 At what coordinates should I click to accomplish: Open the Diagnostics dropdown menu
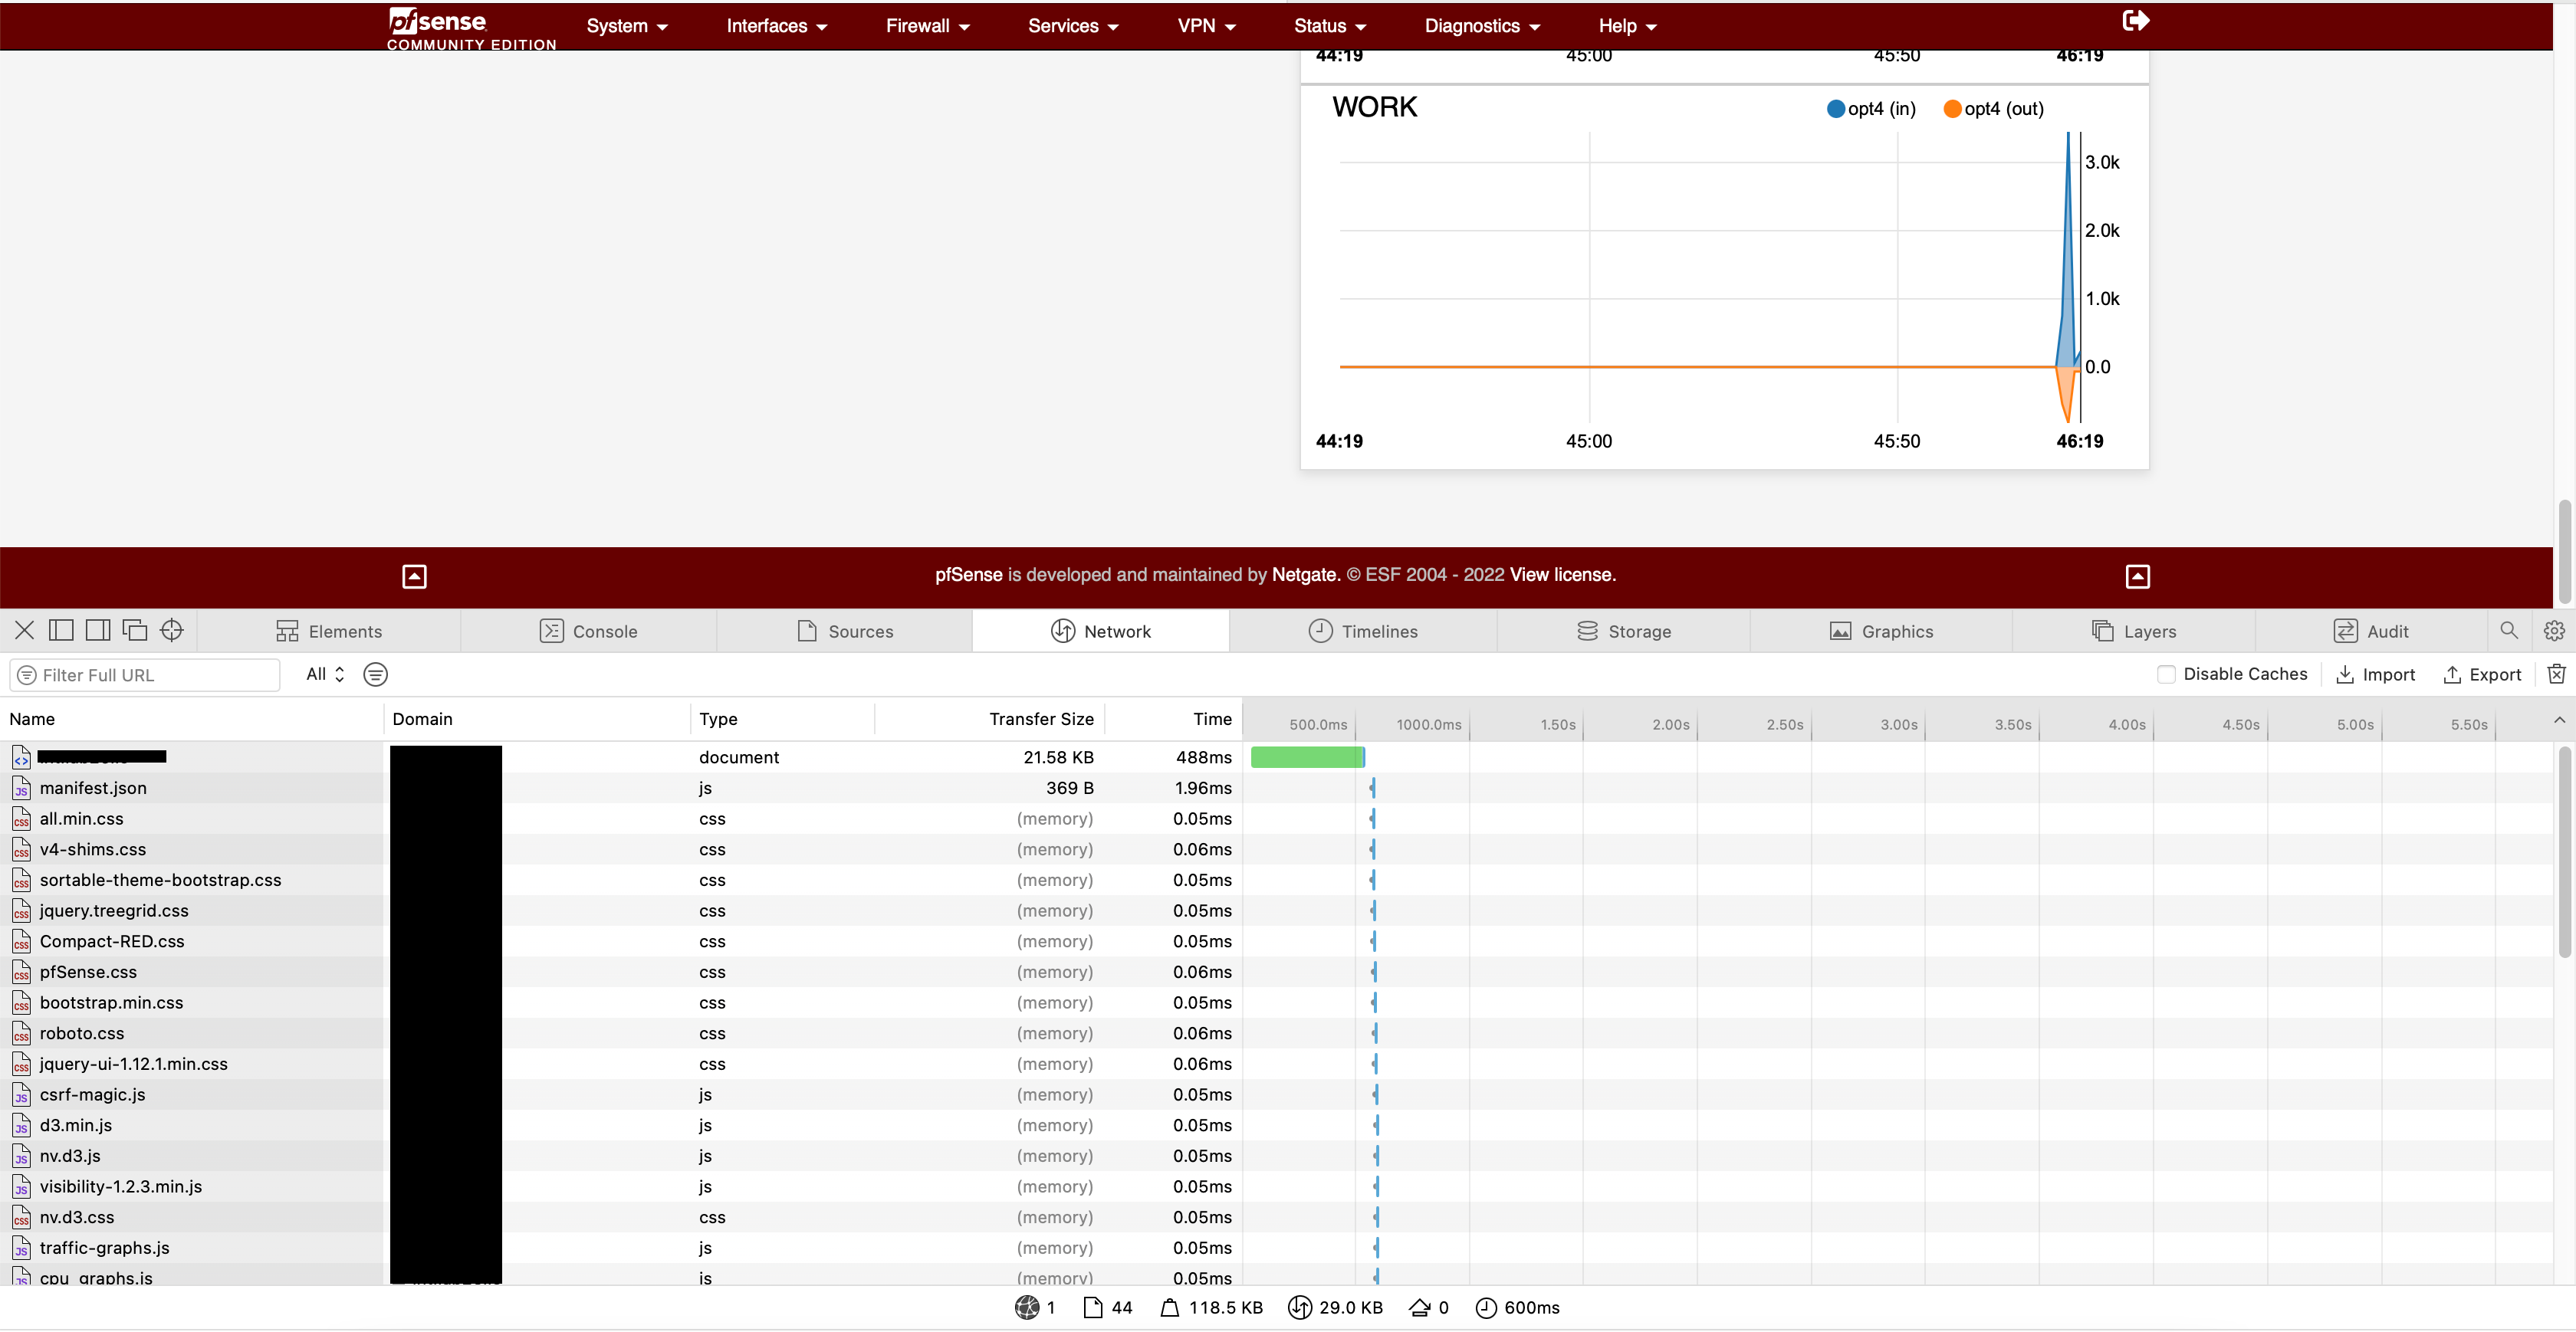1482,26
